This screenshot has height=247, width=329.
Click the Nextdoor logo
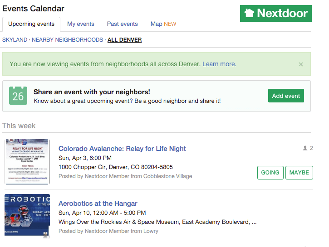tap(276, 14)
